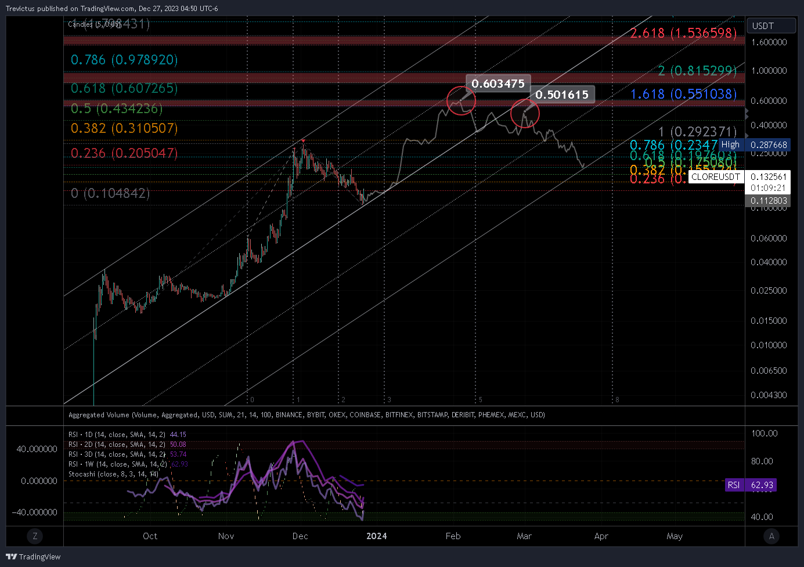Click the 0.010000 price axis tick
Viewport: 804px width, 567px height.
(769, 345)
